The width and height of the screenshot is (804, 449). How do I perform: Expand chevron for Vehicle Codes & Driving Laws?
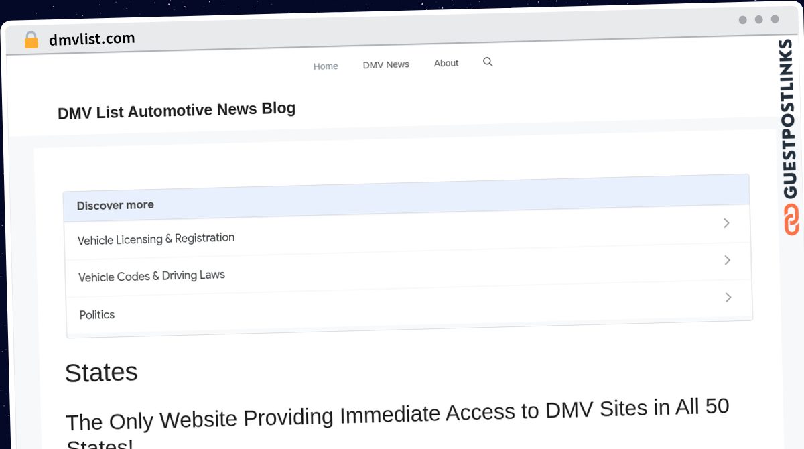click(727, 260)
